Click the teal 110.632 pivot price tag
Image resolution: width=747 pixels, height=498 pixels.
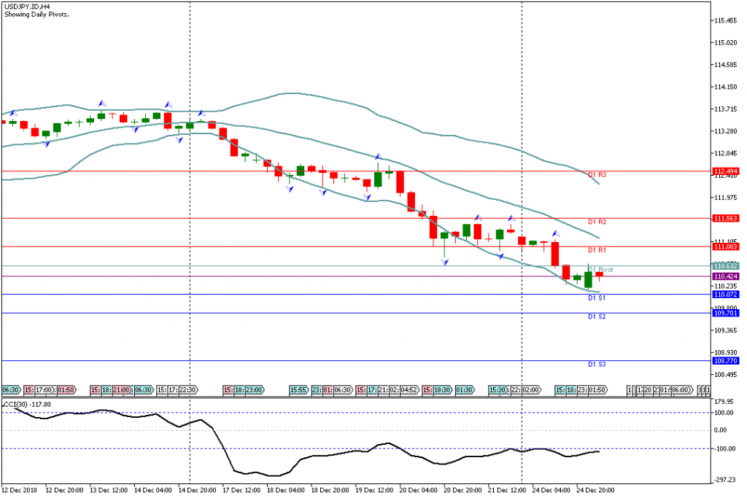point(727,266)
